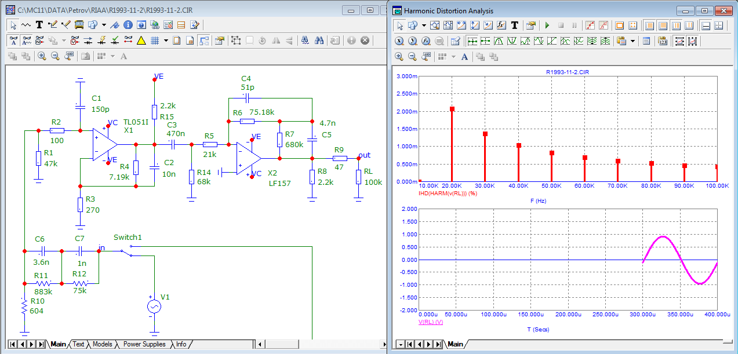Toggle the grid display in schematic toolbar
The width and height of the screenshot is (738, 354).
pos(155,41)
